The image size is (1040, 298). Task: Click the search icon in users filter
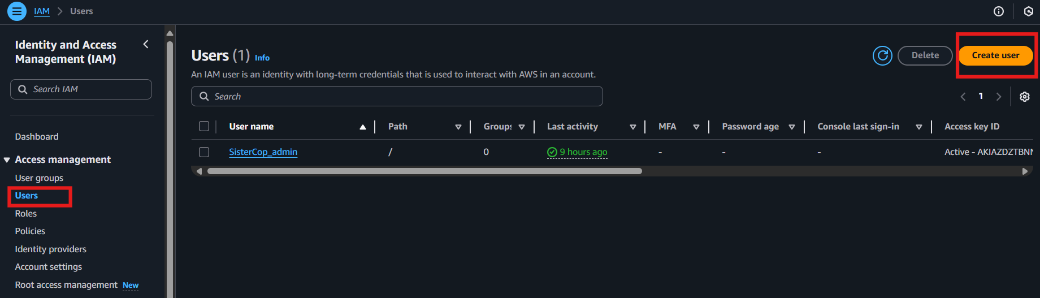click(x=204, y=96)
